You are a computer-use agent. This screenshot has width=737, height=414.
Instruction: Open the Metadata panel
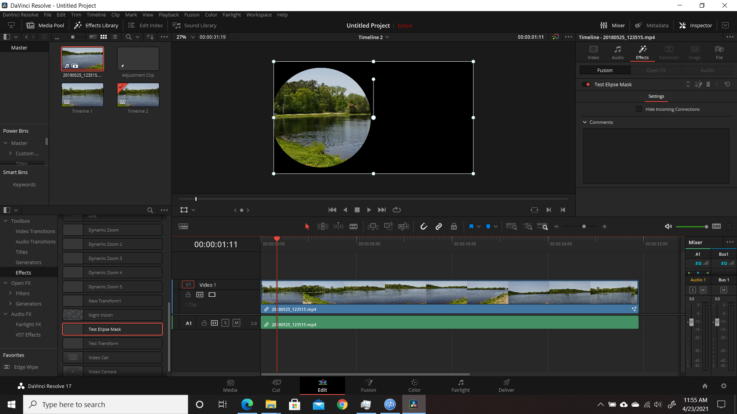point(652,25)
